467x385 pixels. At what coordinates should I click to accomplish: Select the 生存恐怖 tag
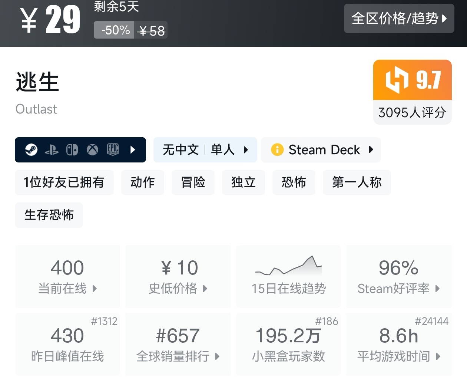pos(49,215)
